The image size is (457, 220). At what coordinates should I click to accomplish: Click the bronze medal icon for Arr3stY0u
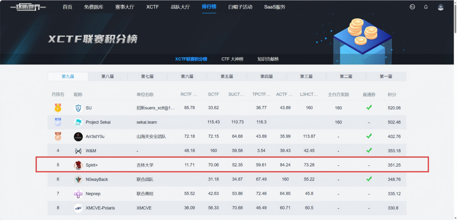[58, 136]
